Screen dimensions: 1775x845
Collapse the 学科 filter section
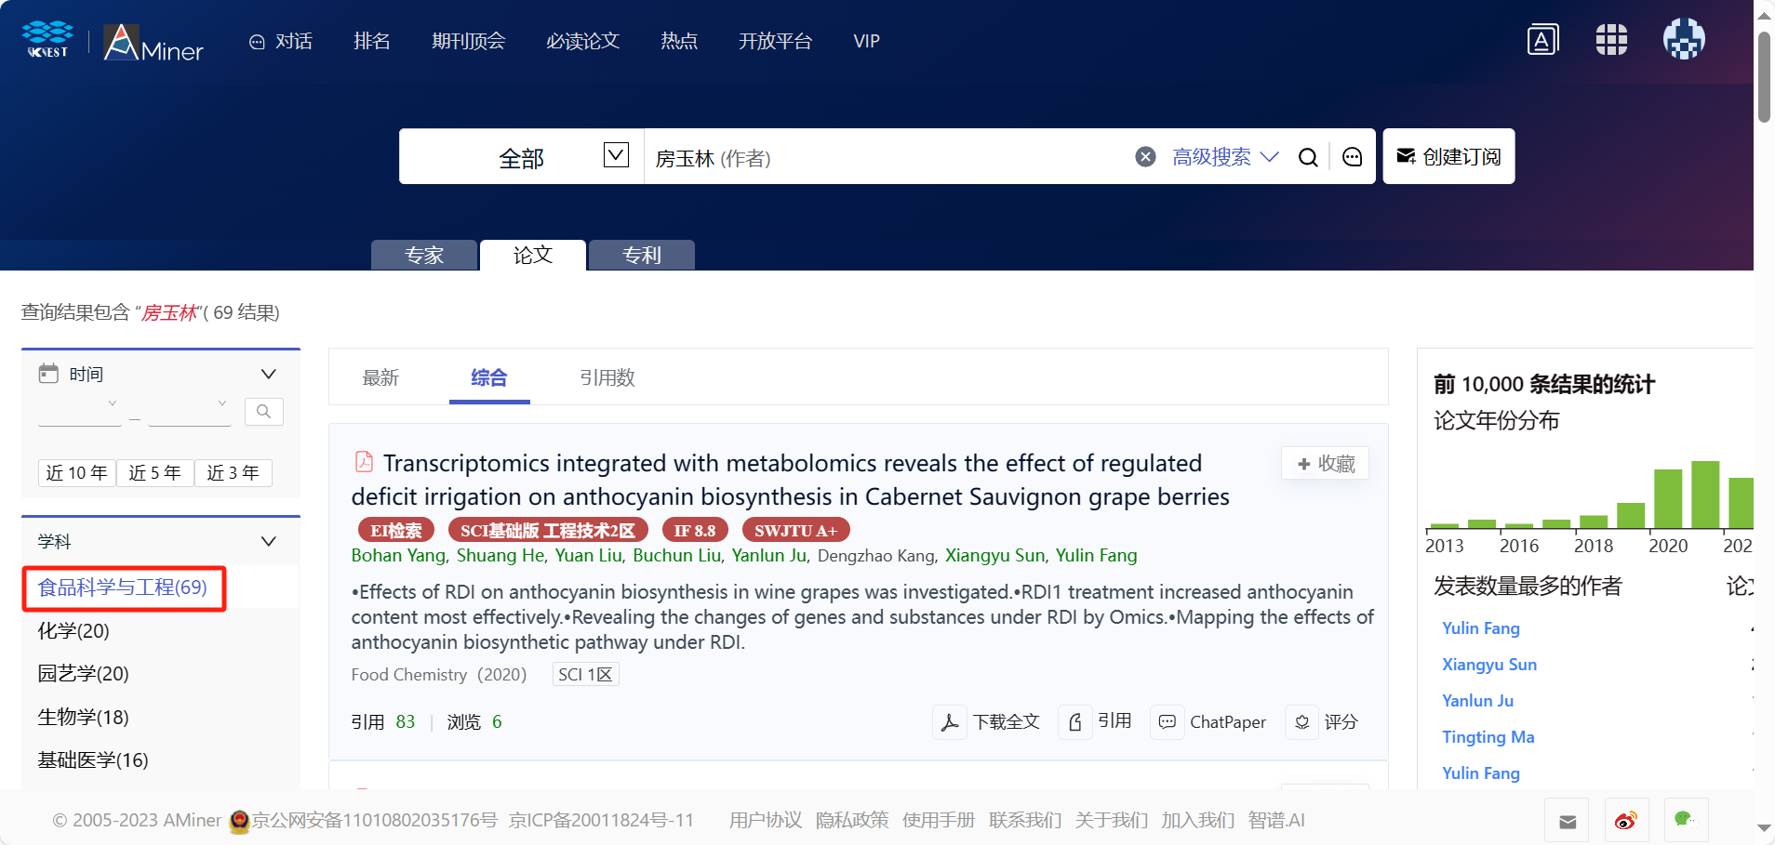click(x=268, y=541)
